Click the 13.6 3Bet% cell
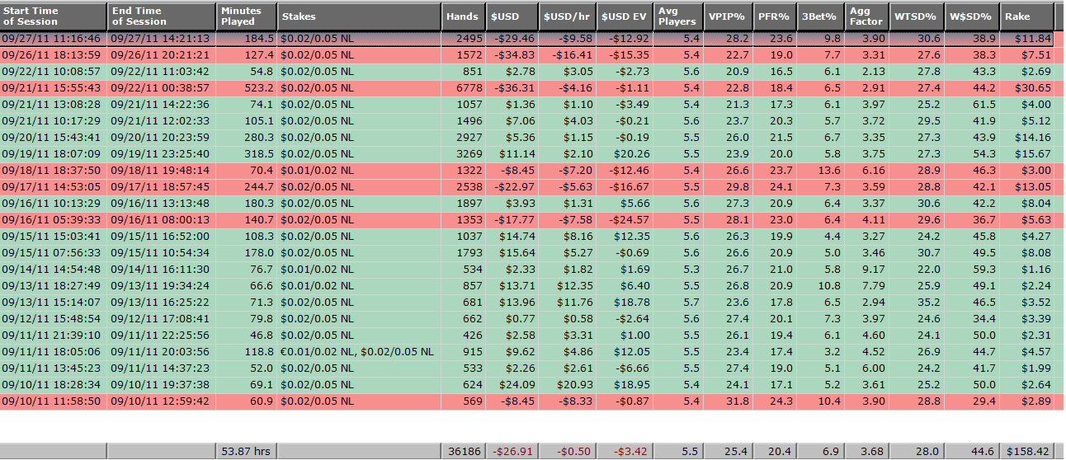Image resolution: width=1066 pixels, height=460 pixels. coord(819,171)
